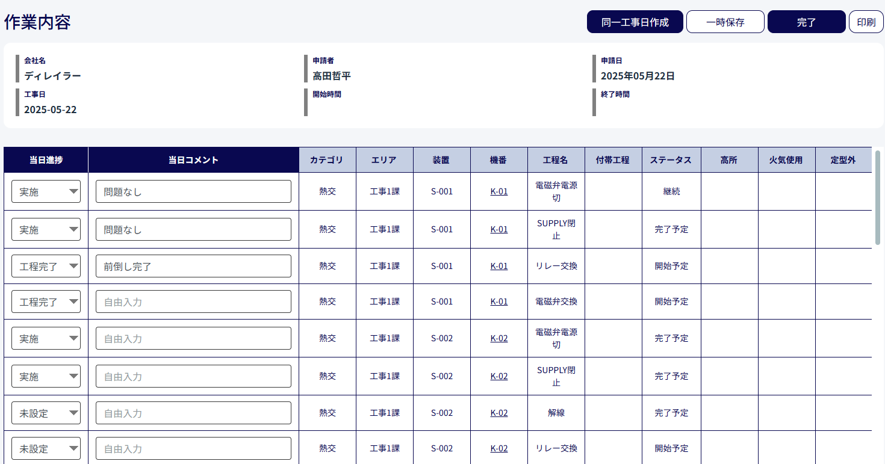This screenshot has width=885, height=464.
Task: Click the 当日進捗 column header
Action: click(x=46, y=160)
